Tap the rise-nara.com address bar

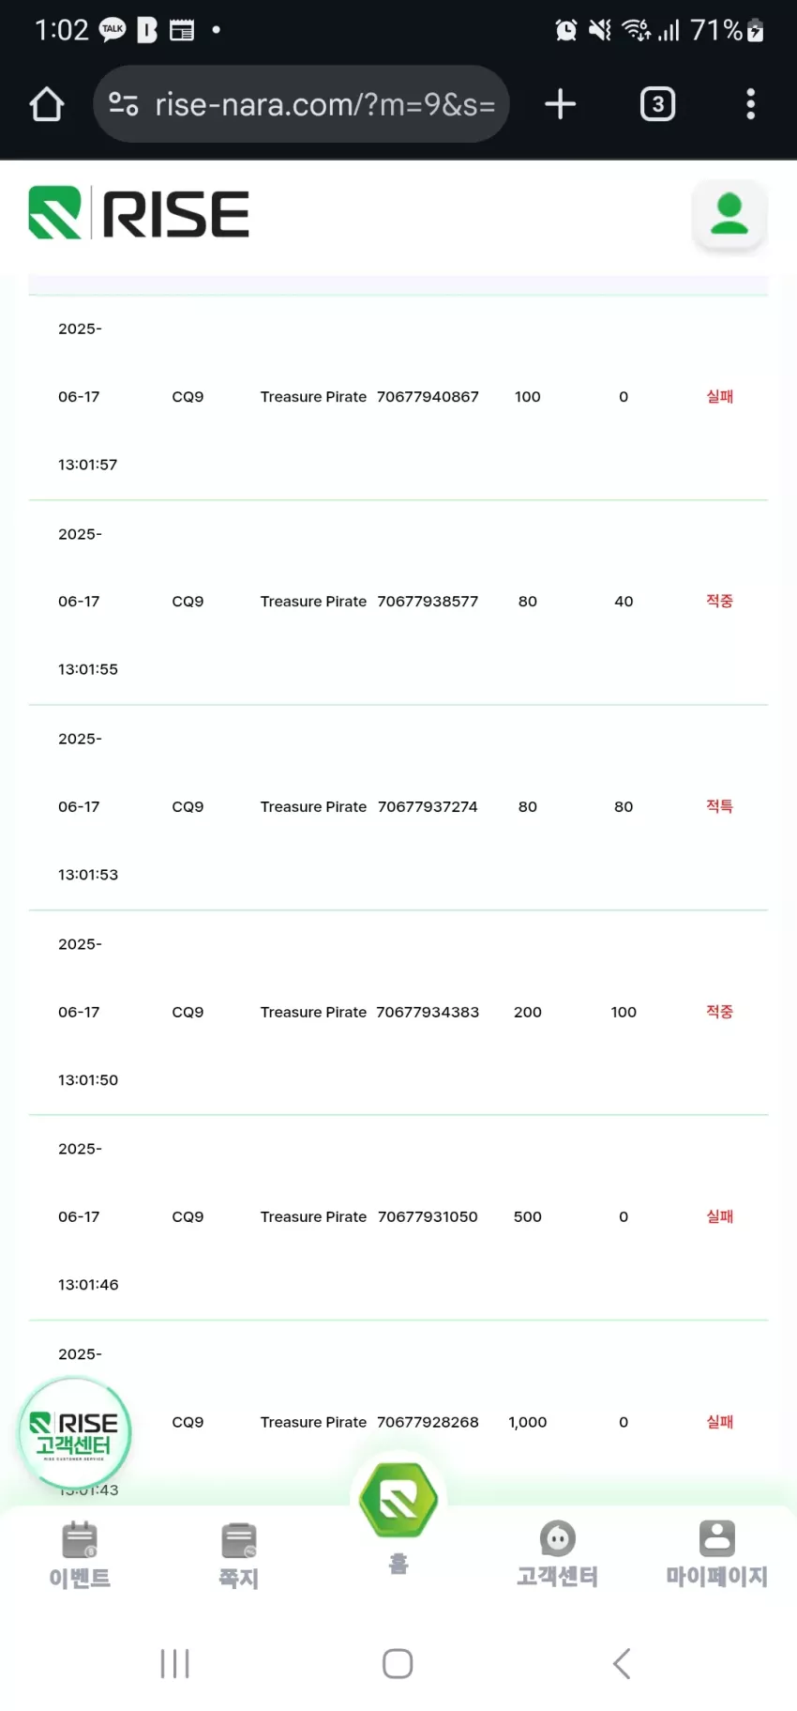click(x=301, y=104)
